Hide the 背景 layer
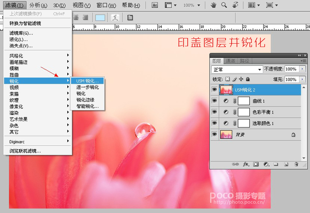Image resolution: width=310 pixels, height=213 pixels. coord(215,134)
